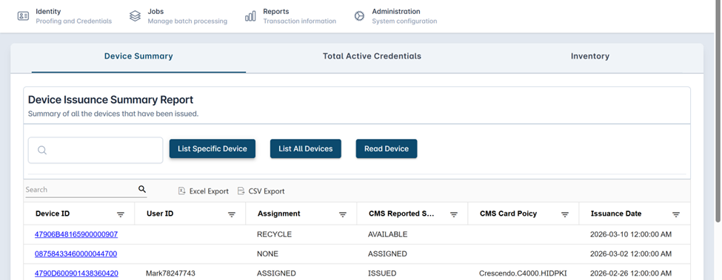This screenshot has width=722, height=280.
Task: Select the ISSUED status cell
Action: pos(382,273)
